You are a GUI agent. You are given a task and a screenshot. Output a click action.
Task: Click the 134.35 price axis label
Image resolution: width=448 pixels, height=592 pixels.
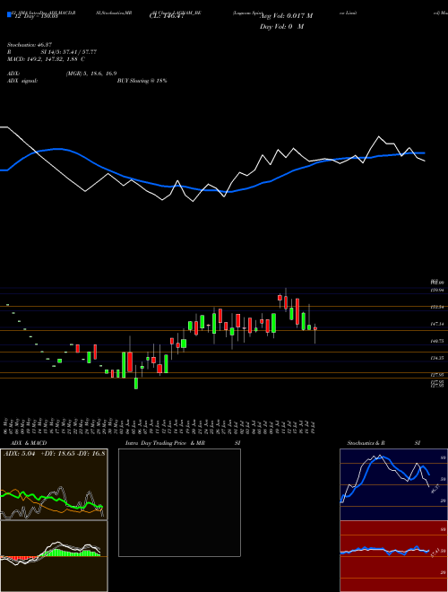pos(437,358)
